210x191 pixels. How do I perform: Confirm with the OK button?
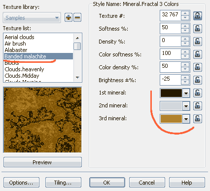coord(107,183)
